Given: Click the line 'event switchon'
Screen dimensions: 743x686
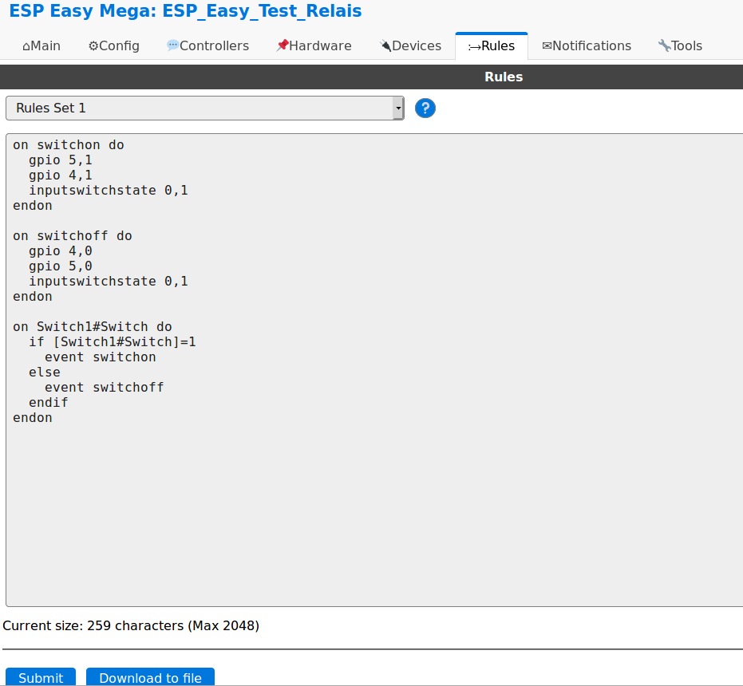Looking at the screenshot, I should 101,357.
